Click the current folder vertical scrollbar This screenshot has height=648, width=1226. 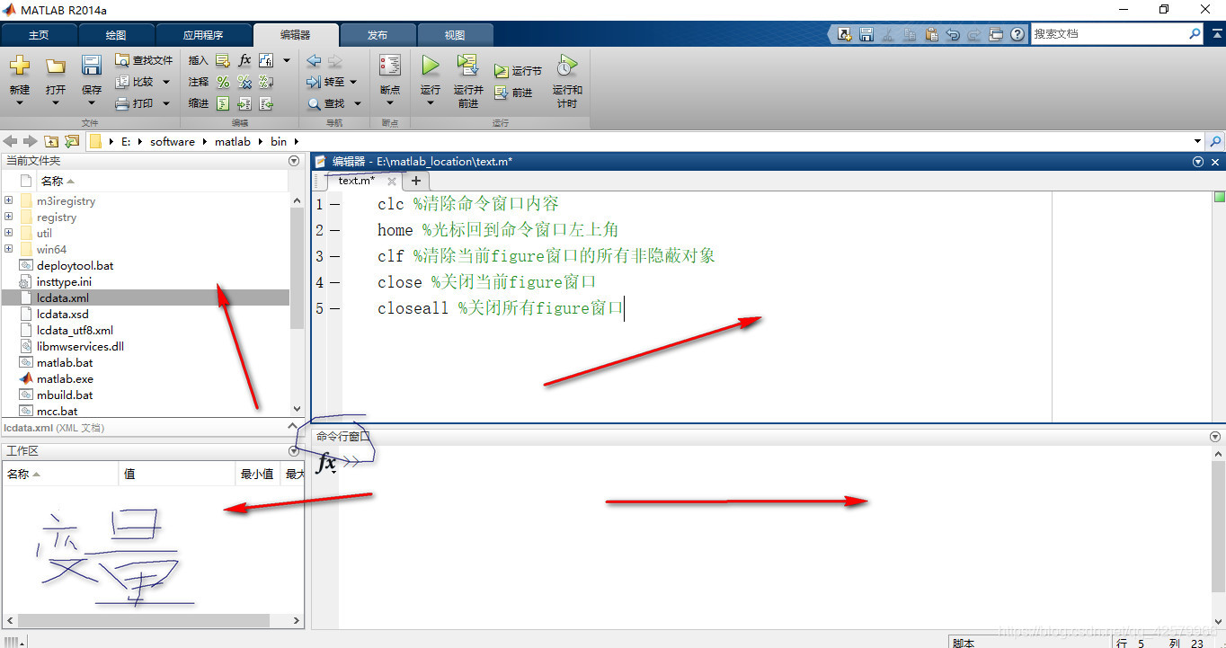pos(297,267)
